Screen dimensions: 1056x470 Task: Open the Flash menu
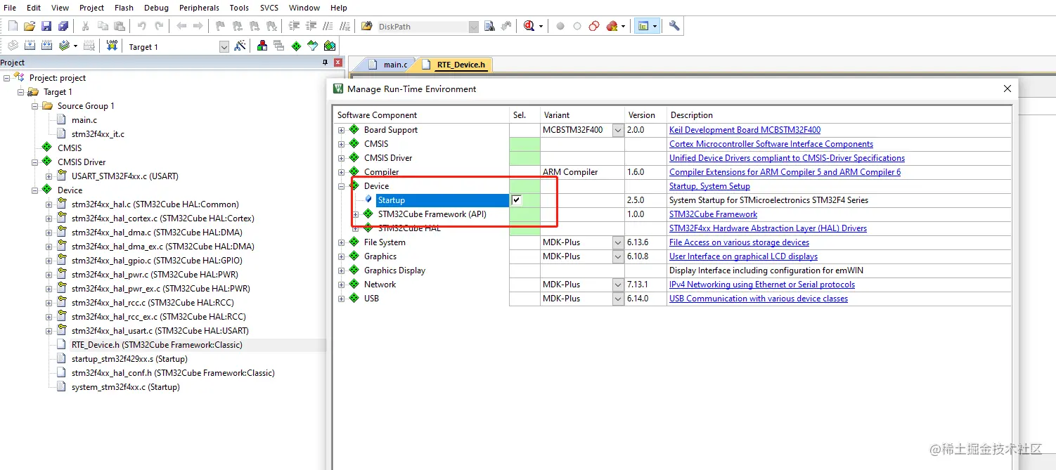click(x=124, y=8)
